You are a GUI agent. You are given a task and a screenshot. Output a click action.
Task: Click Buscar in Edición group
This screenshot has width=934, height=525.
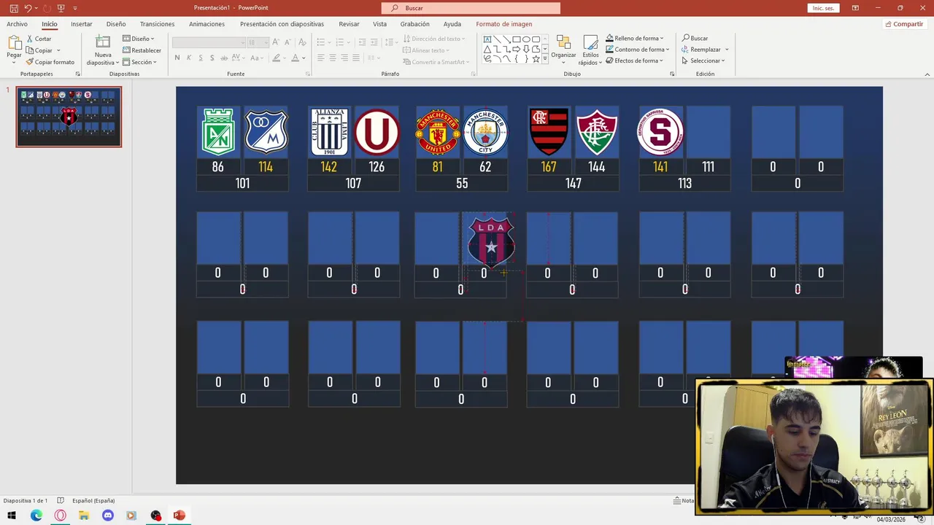(x=695, y=38)
